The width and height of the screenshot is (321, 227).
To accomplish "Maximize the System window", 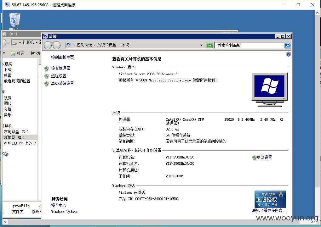I will (283, 36).
